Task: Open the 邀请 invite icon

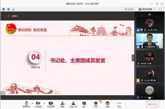Action: click(x=62, y=104)
